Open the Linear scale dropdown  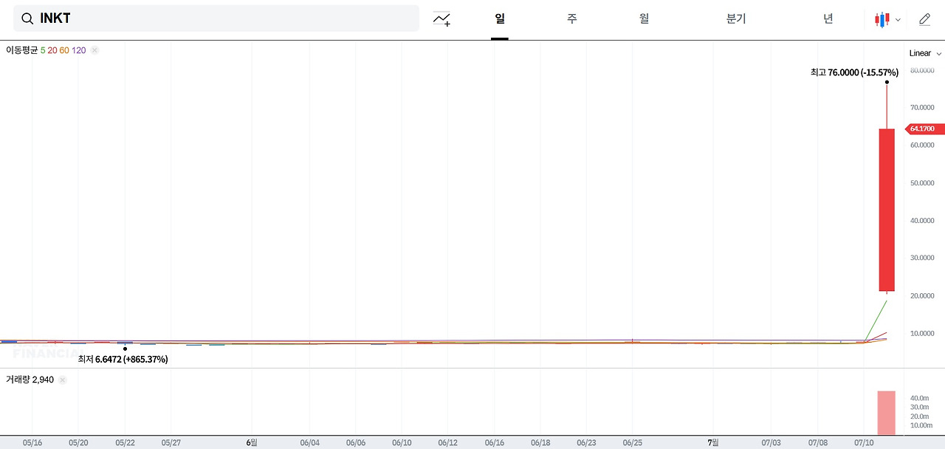pyautogui.click(x=925, y=53)
